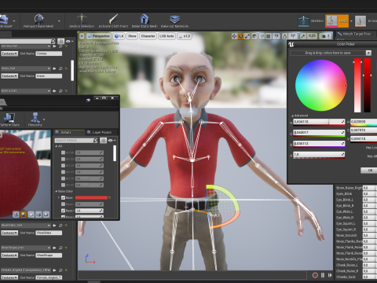The width and height of the screenshot is (377, 283).
Task: Enable the first AO parameter checkbox under All
Action: pos(63,153)
